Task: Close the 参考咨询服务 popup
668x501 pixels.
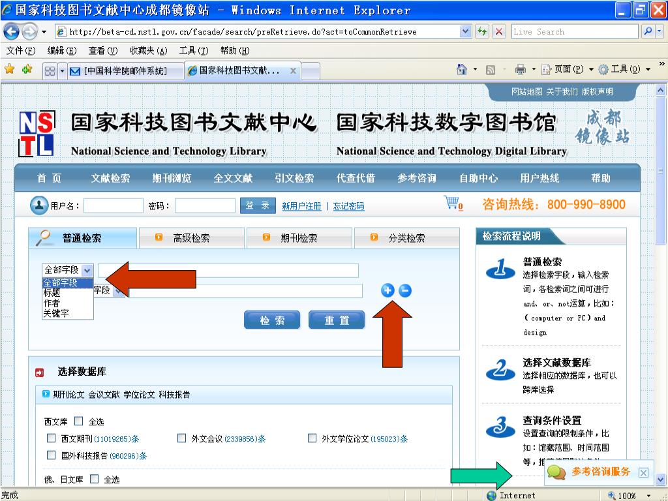Action: [x=643, y=472]
